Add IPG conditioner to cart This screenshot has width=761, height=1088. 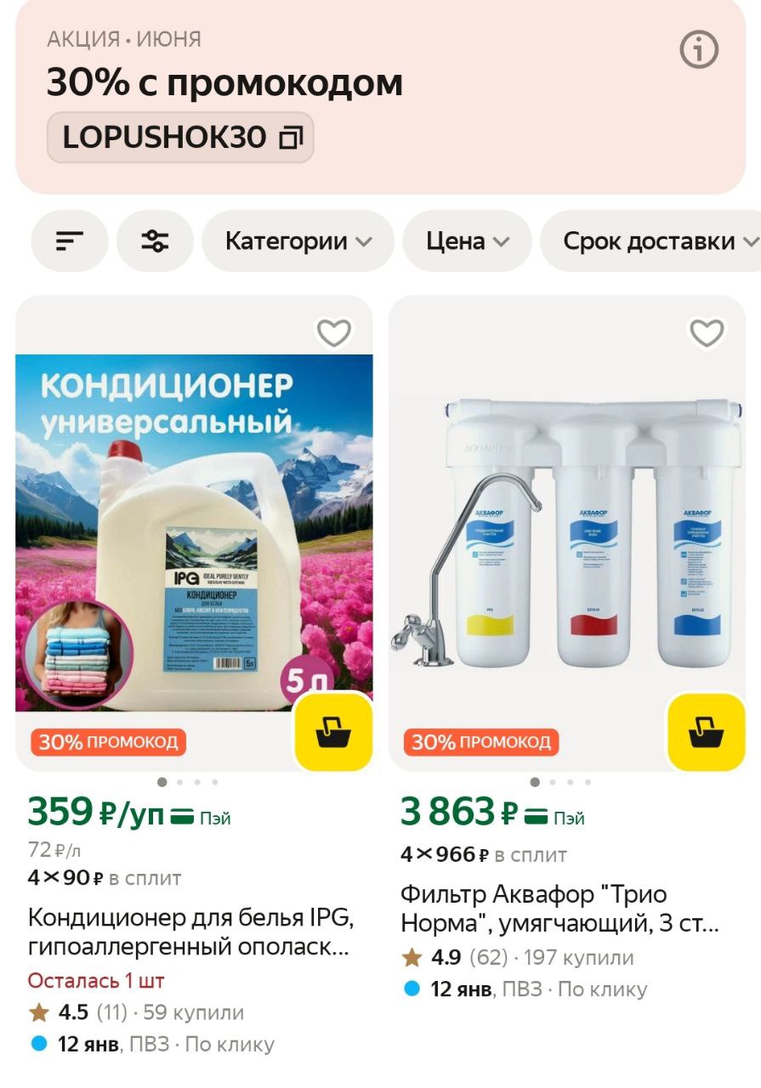[x=333, y=732]
